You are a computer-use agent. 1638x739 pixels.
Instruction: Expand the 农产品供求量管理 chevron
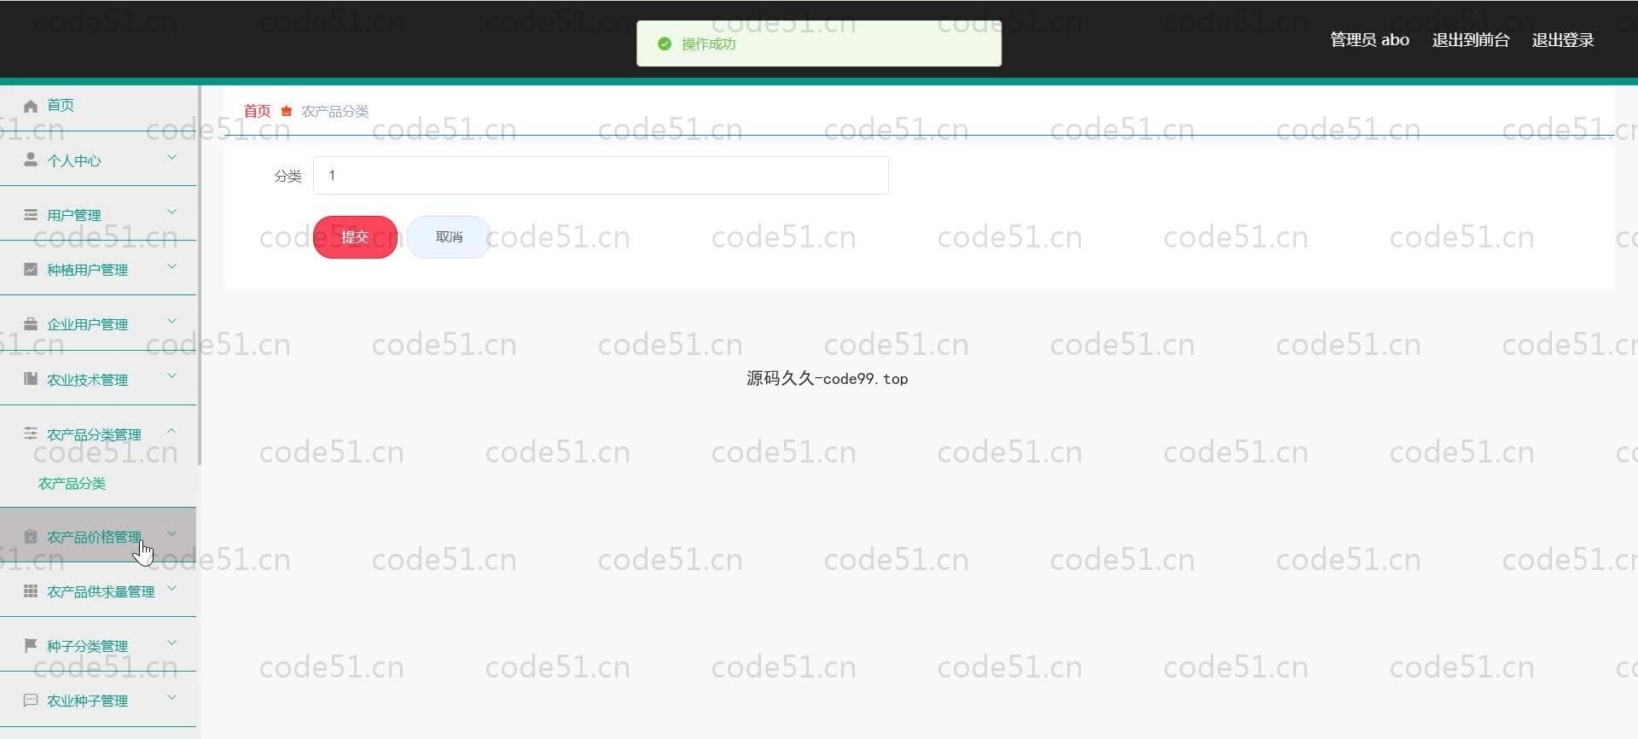coord(171,588)
